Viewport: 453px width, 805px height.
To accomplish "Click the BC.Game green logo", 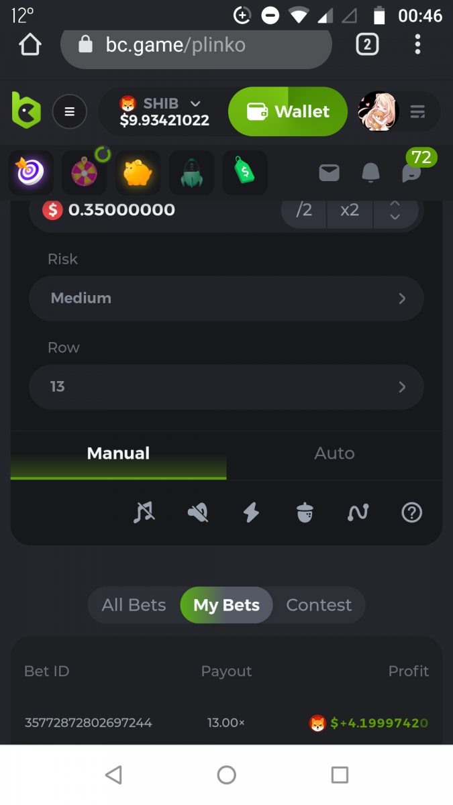I will (26, 111).
